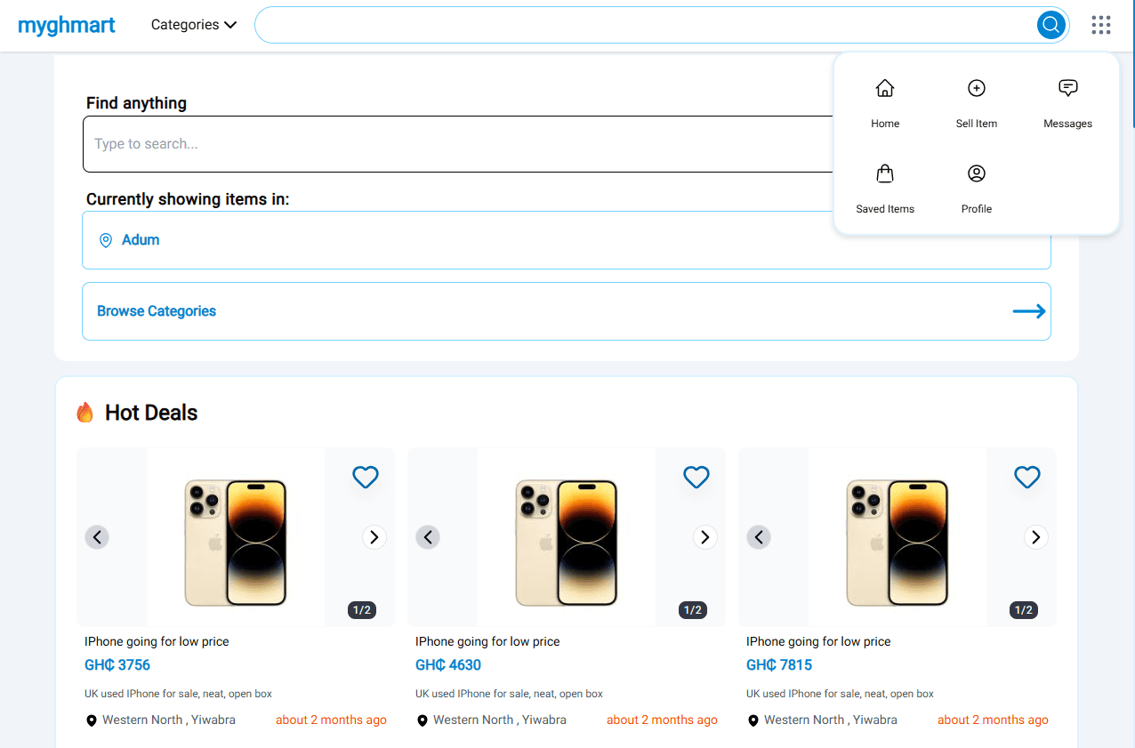This screenshot has height=748, width=1135.
Task: Save the GH₵ 3756 iPhone with heart
Action: pyautogui.click(x=366, y=478)
